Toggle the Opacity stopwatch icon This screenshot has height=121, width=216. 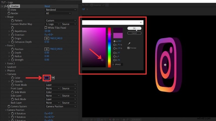12,81
